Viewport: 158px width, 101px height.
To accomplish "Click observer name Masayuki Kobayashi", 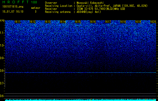I will [90, 3].
